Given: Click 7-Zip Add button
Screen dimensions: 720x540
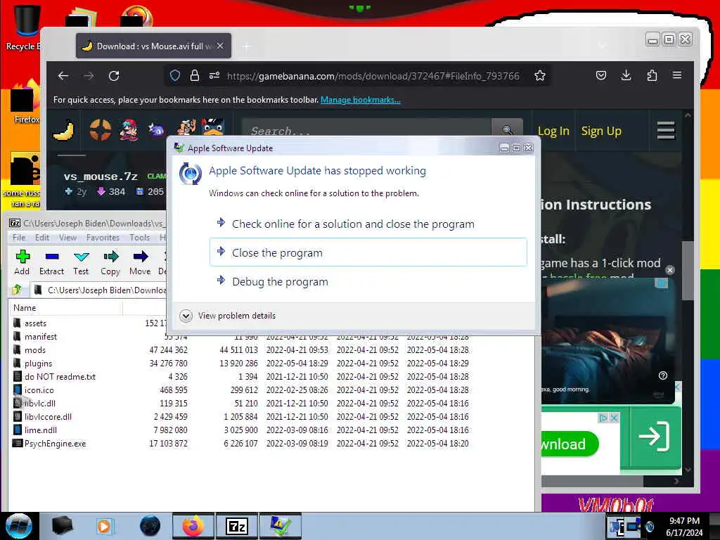Looking at the screenshot, I should pos(22,263).
